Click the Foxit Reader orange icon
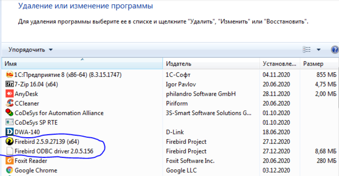 coord(9,161)
